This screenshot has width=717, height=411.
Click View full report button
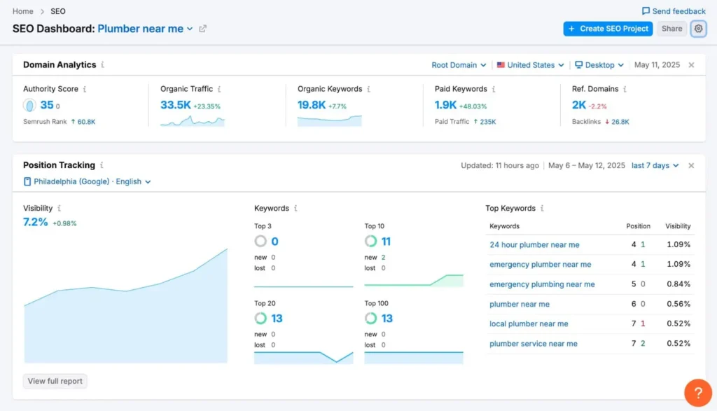tap(55, 382)
